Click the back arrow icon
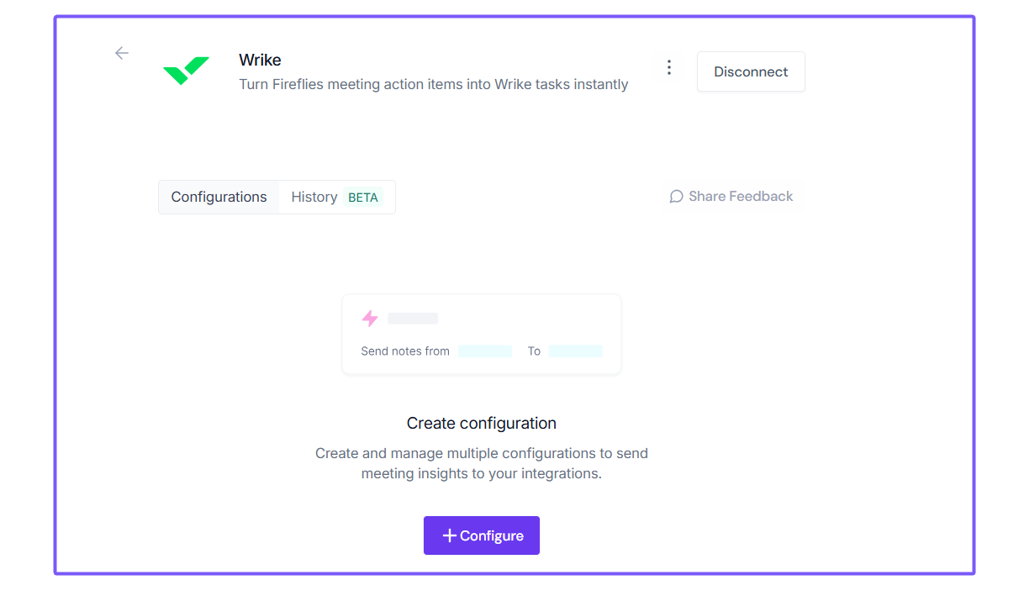This screenshot has width=1024, height=596. point(122,53)
